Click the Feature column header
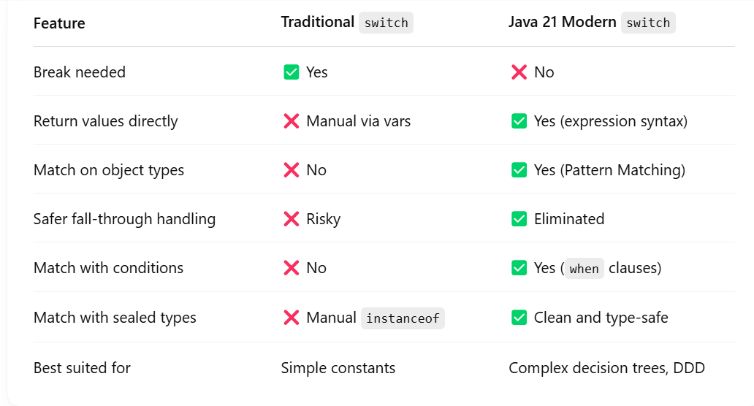Image resolution: width=754 pixels, height=406 pixels. pos(59,23)
